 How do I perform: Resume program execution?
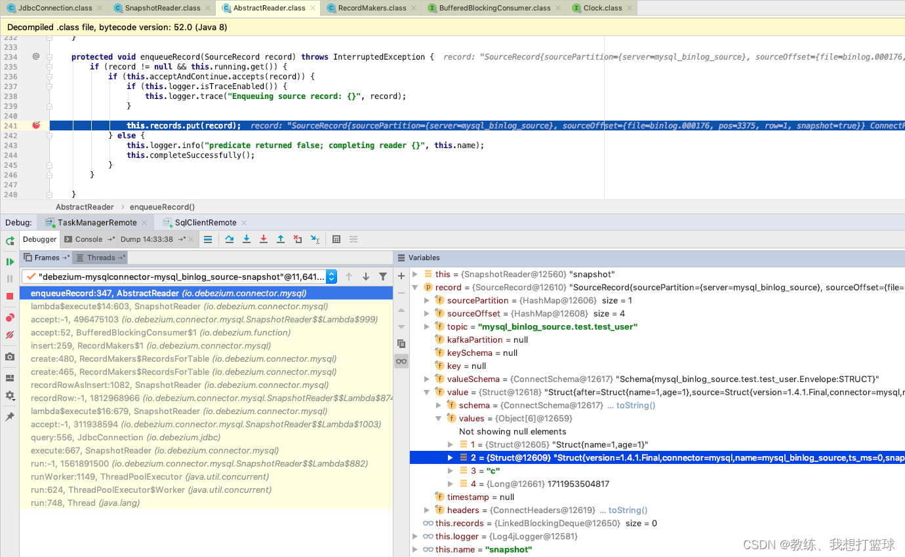10,261
